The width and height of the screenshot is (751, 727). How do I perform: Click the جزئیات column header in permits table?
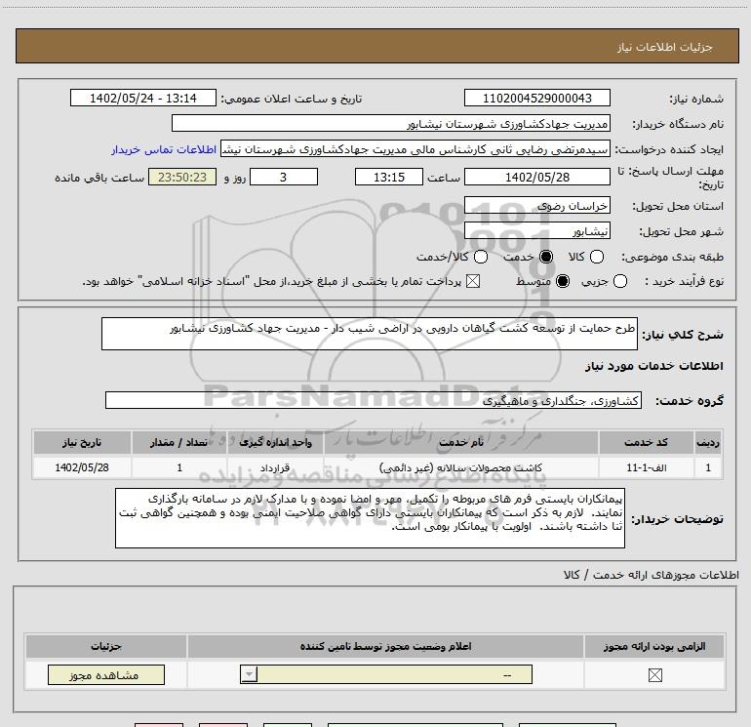[x=106, y=646]
